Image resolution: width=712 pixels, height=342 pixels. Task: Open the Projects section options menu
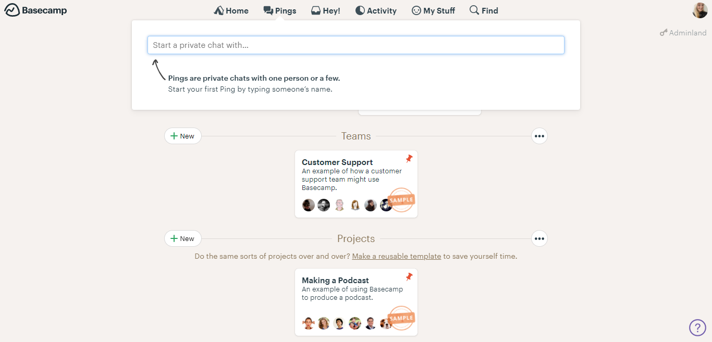tap(539, 239)
